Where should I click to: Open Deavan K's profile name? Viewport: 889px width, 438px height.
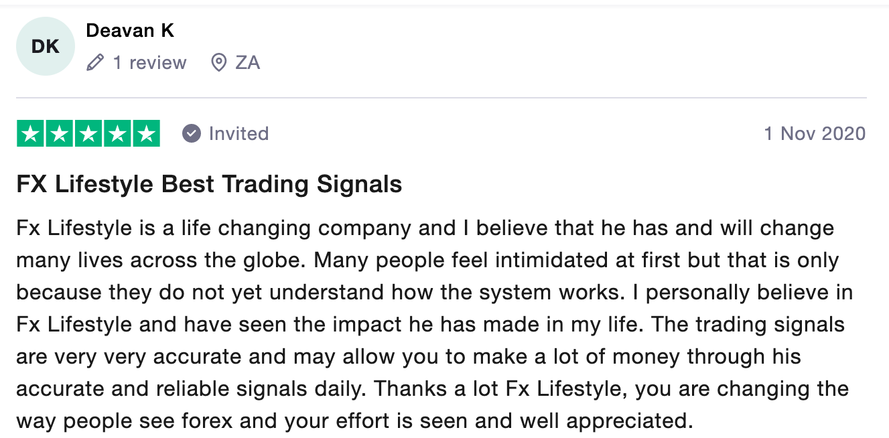130,30
